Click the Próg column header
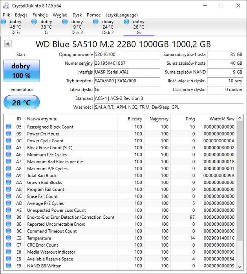 [x=190, y=119]
